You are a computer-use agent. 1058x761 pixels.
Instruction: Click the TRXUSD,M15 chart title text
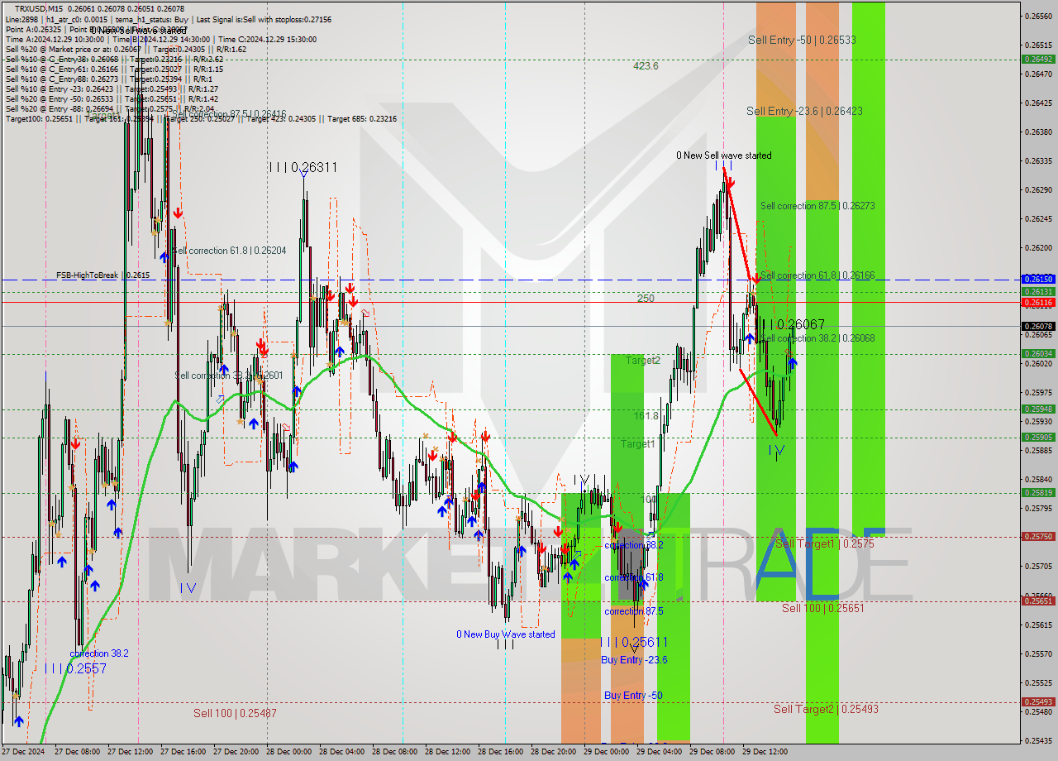pyautogui.click(x=39, y=7)
